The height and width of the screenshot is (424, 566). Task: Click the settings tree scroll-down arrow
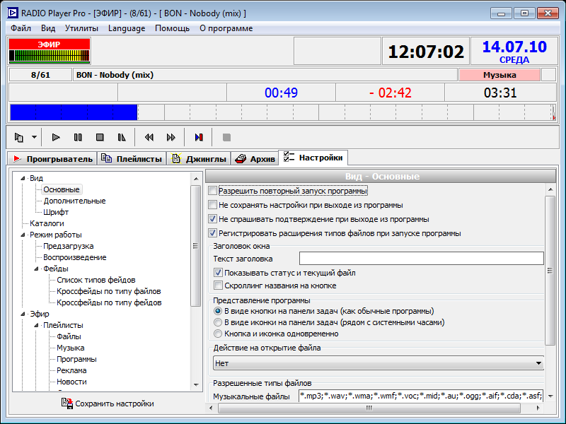pyautogui.click(x=196, y=385)
